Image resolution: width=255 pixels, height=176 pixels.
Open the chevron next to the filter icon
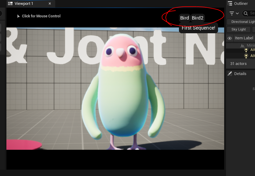[x=237, y=13]
